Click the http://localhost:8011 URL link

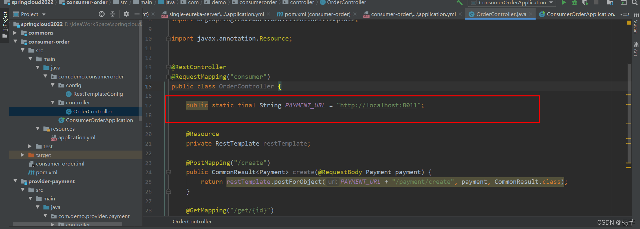click(378, 105)
